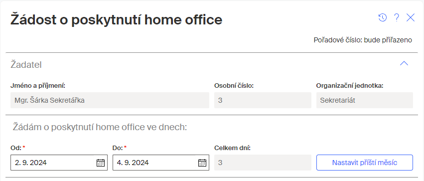Focus the Do date field showing 4. 9. 2024
424x181 pixels.
click(x=161, y=163)
